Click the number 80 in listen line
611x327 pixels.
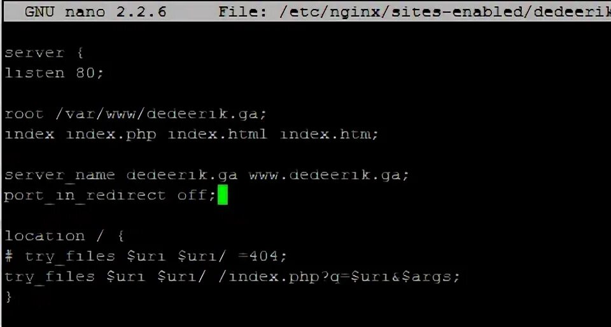(85, 73)
